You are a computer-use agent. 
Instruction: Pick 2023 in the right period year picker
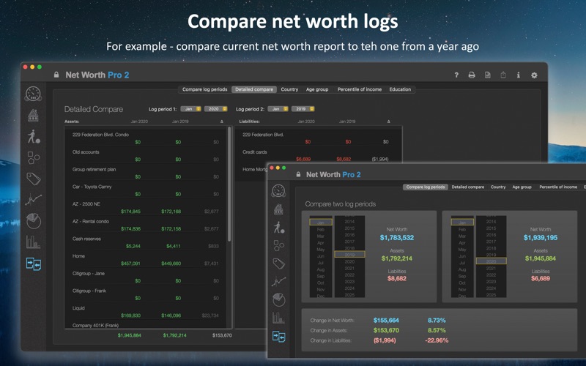tap(491, 282)
